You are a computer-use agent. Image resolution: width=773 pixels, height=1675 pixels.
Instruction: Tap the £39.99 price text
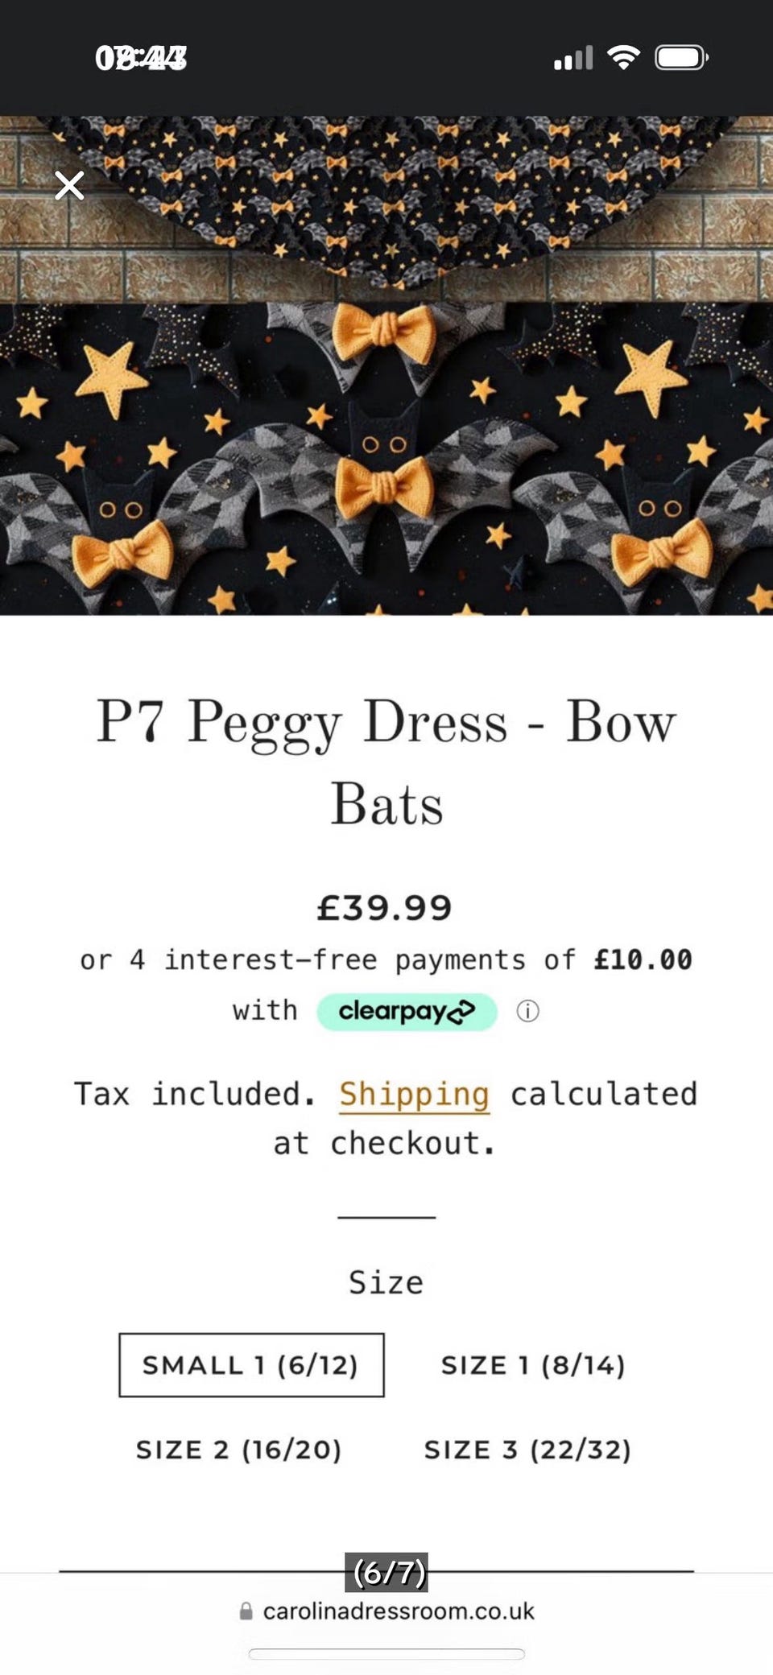click(x=385, y=908)
